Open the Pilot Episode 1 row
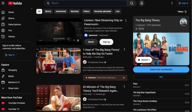192x112 pixels. point(161,85)
